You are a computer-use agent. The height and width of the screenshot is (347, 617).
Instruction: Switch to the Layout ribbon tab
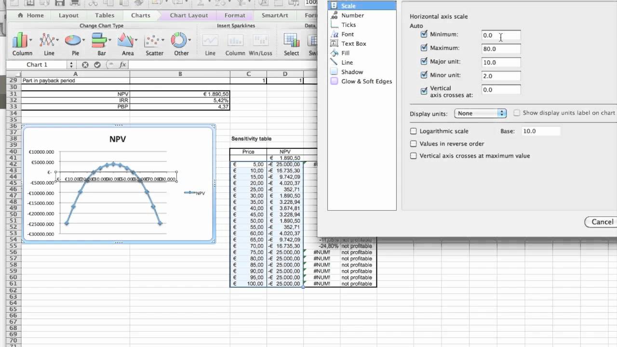tap(68, 15)
